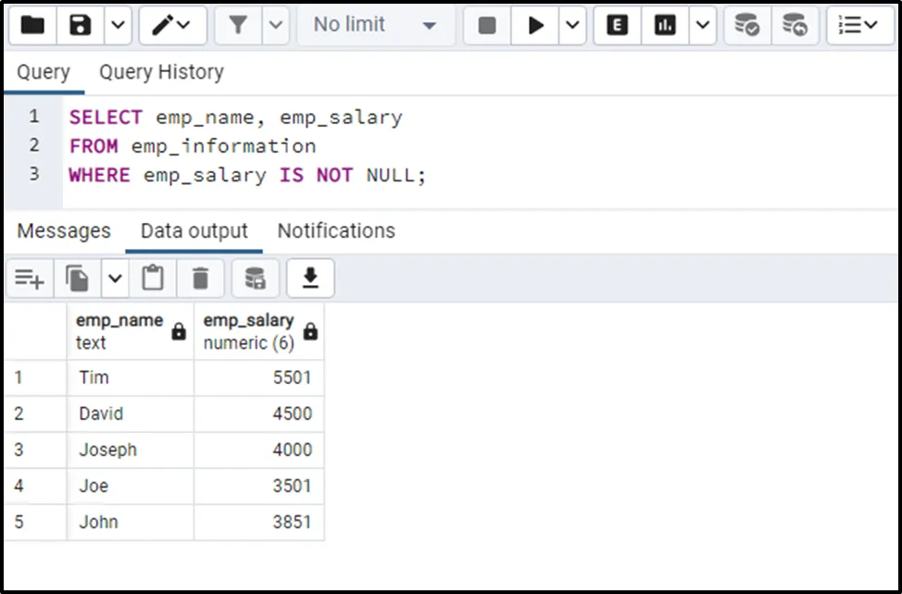
Task: Switch to the Notifications tab
Action: pos(336,231)
